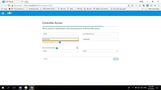Click the address bar URL
This screenshot has height=90, width=161.
(x=38, y=5)
